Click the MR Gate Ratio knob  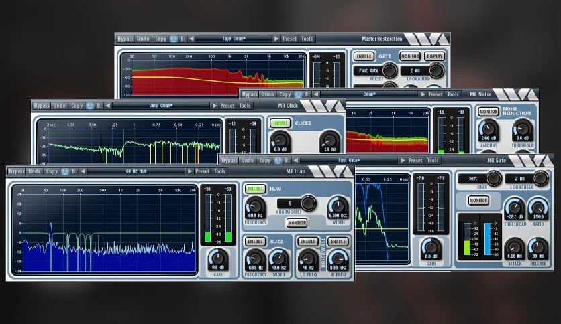(x=538, y=207)
